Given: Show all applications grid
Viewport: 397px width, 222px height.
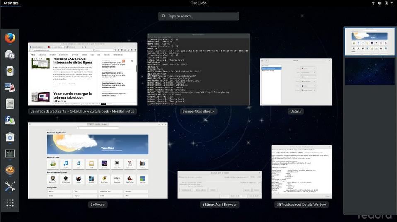Looking at the screenshot, I should 10,203.
